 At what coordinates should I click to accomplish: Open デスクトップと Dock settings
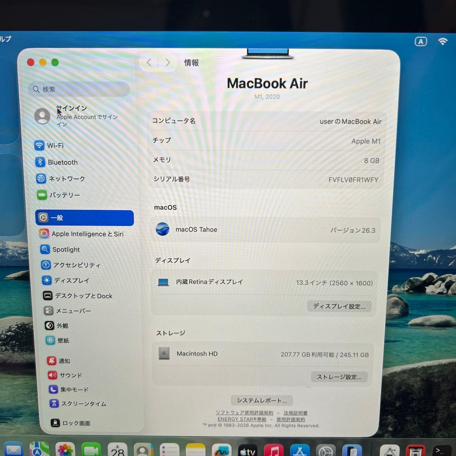78,296
